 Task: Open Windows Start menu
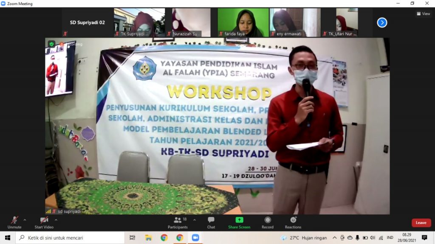[x=8, y=238]
